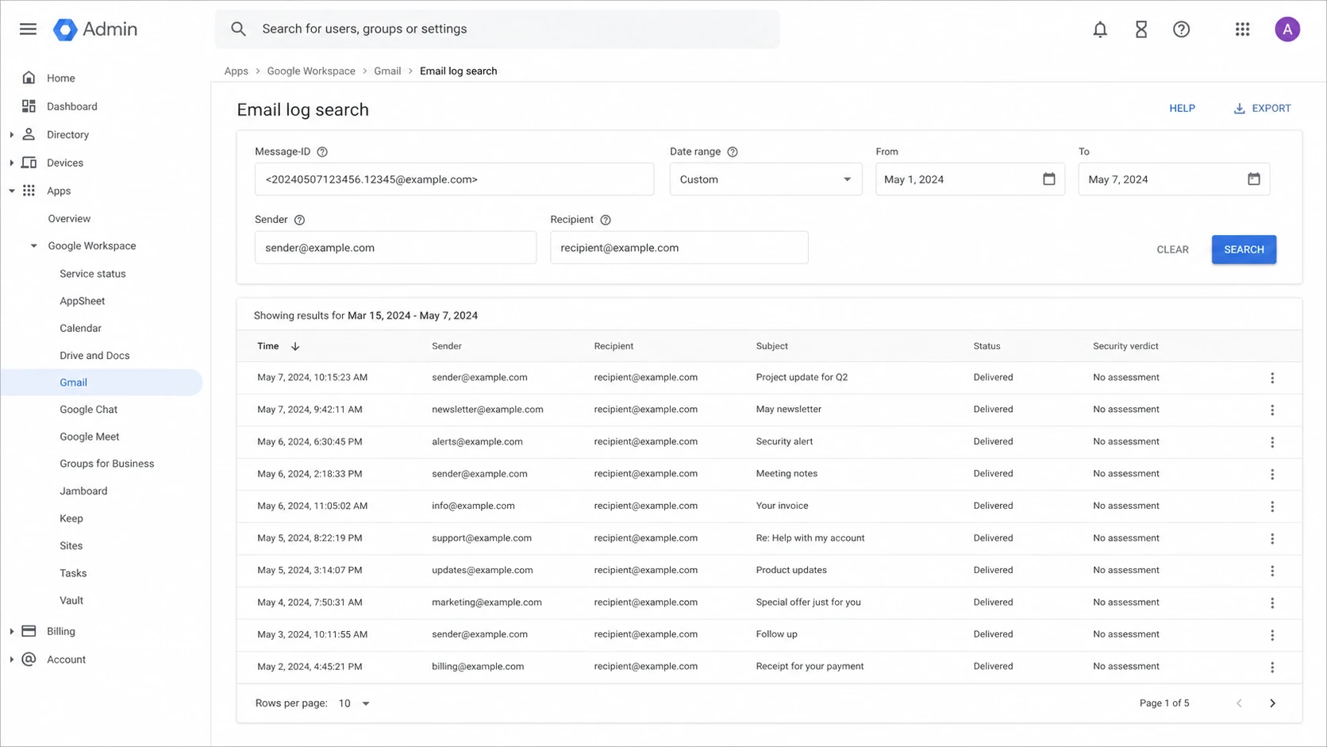Click the CLEAR button
The image size is (1327, 747).
(1172, 249)
